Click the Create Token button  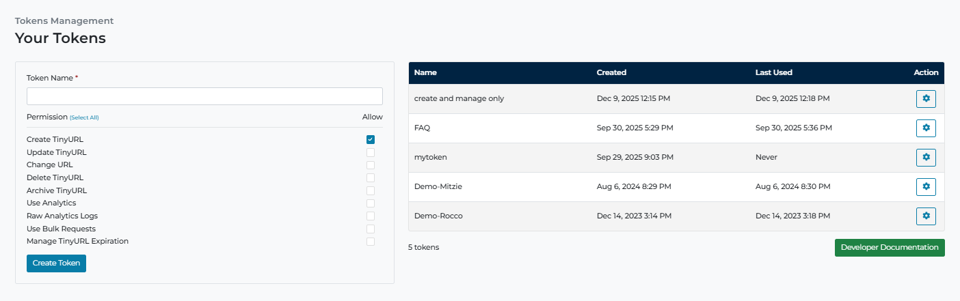56,263
